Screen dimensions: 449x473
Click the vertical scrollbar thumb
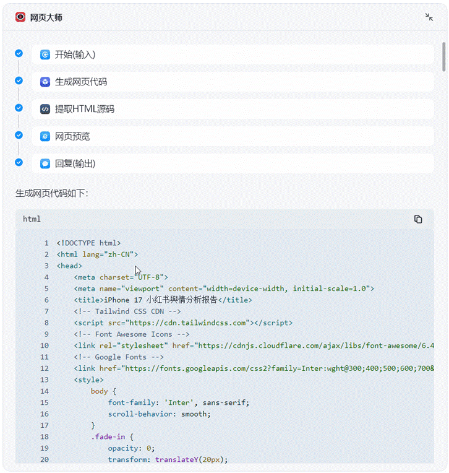(443, 57)
